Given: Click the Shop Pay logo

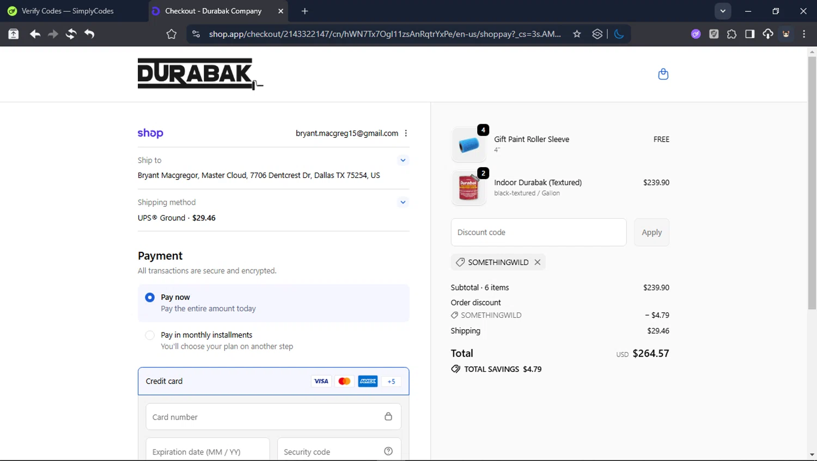Looking at the screenshot, I should coord(150,133).
